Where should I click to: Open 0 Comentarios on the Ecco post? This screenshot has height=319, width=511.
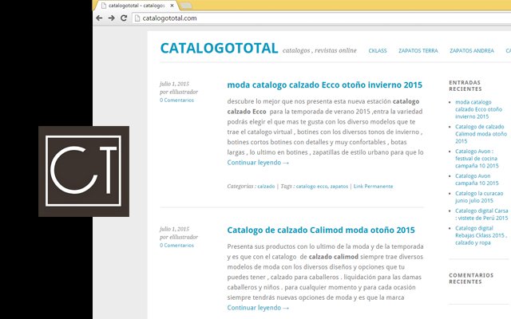176,100
